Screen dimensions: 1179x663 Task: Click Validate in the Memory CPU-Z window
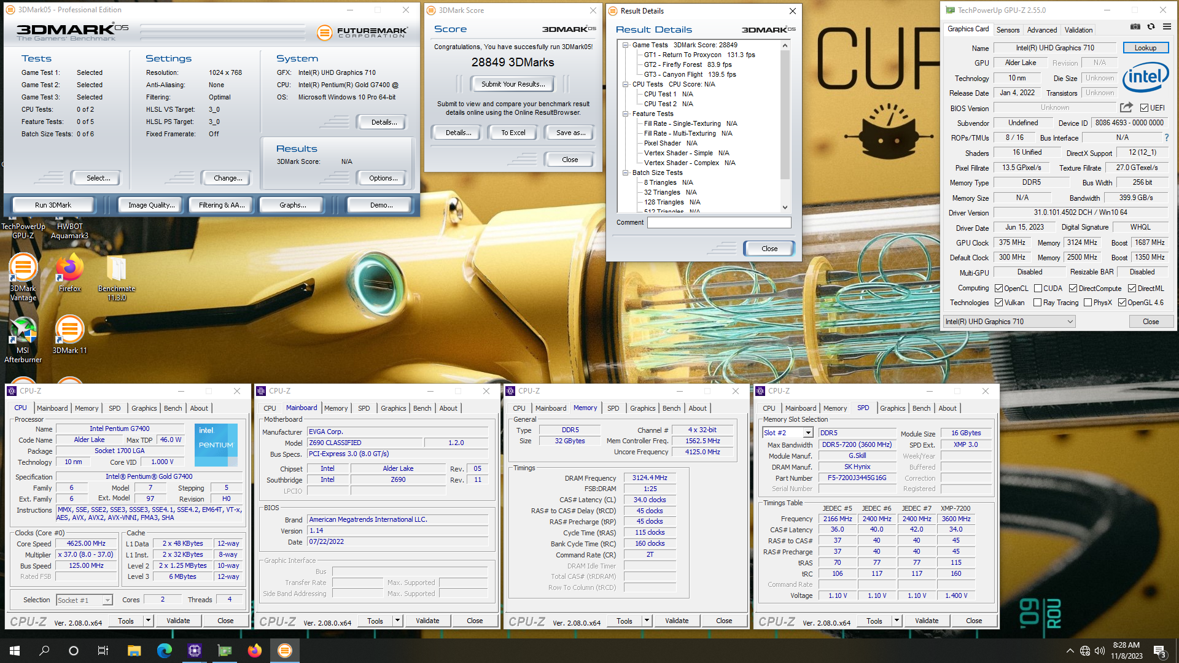pyautogui.click(x=677, y=621)
